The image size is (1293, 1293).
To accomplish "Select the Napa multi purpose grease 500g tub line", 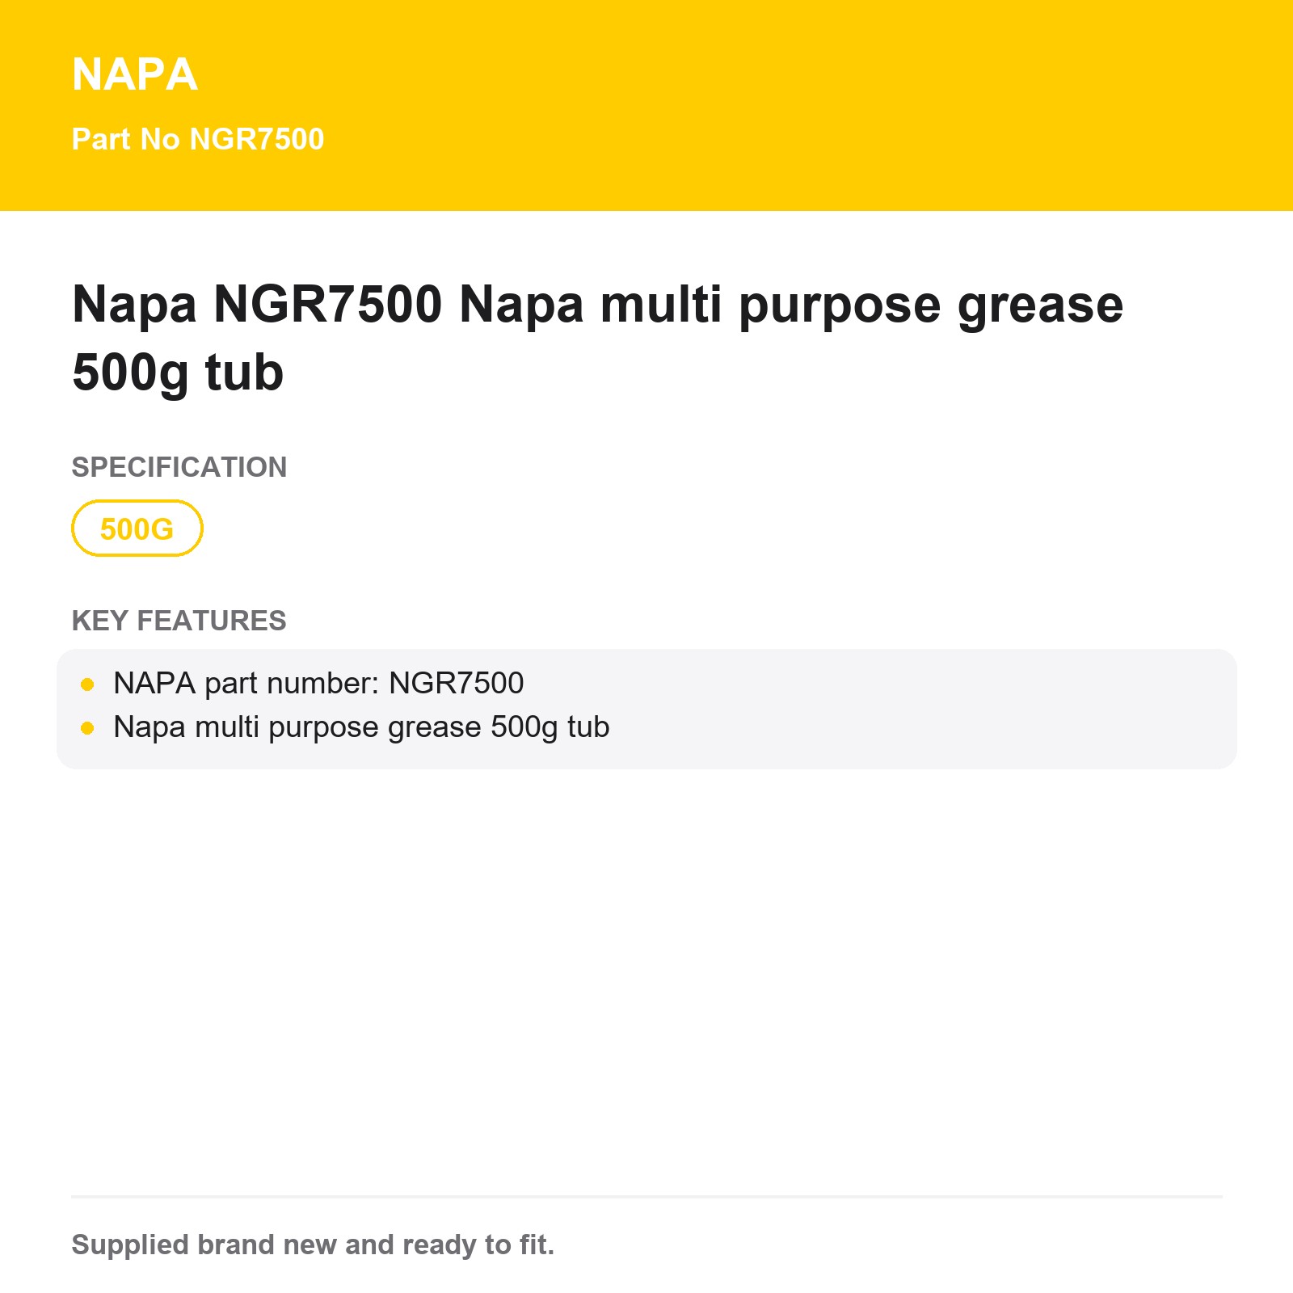I will click(361, 727).
